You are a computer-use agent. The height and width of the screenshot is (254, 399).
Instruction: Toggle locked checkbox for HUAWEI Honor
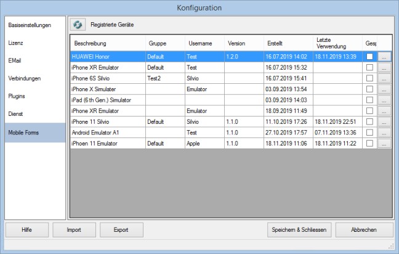tap(369, 57)
